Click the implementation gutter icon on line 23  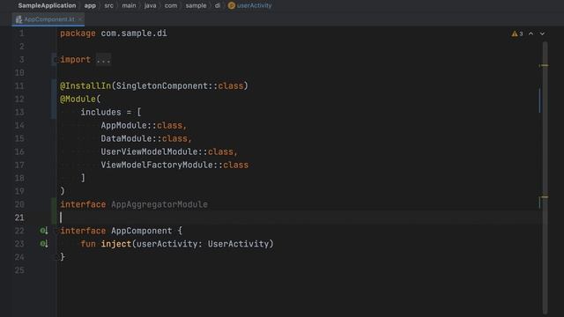43,244
